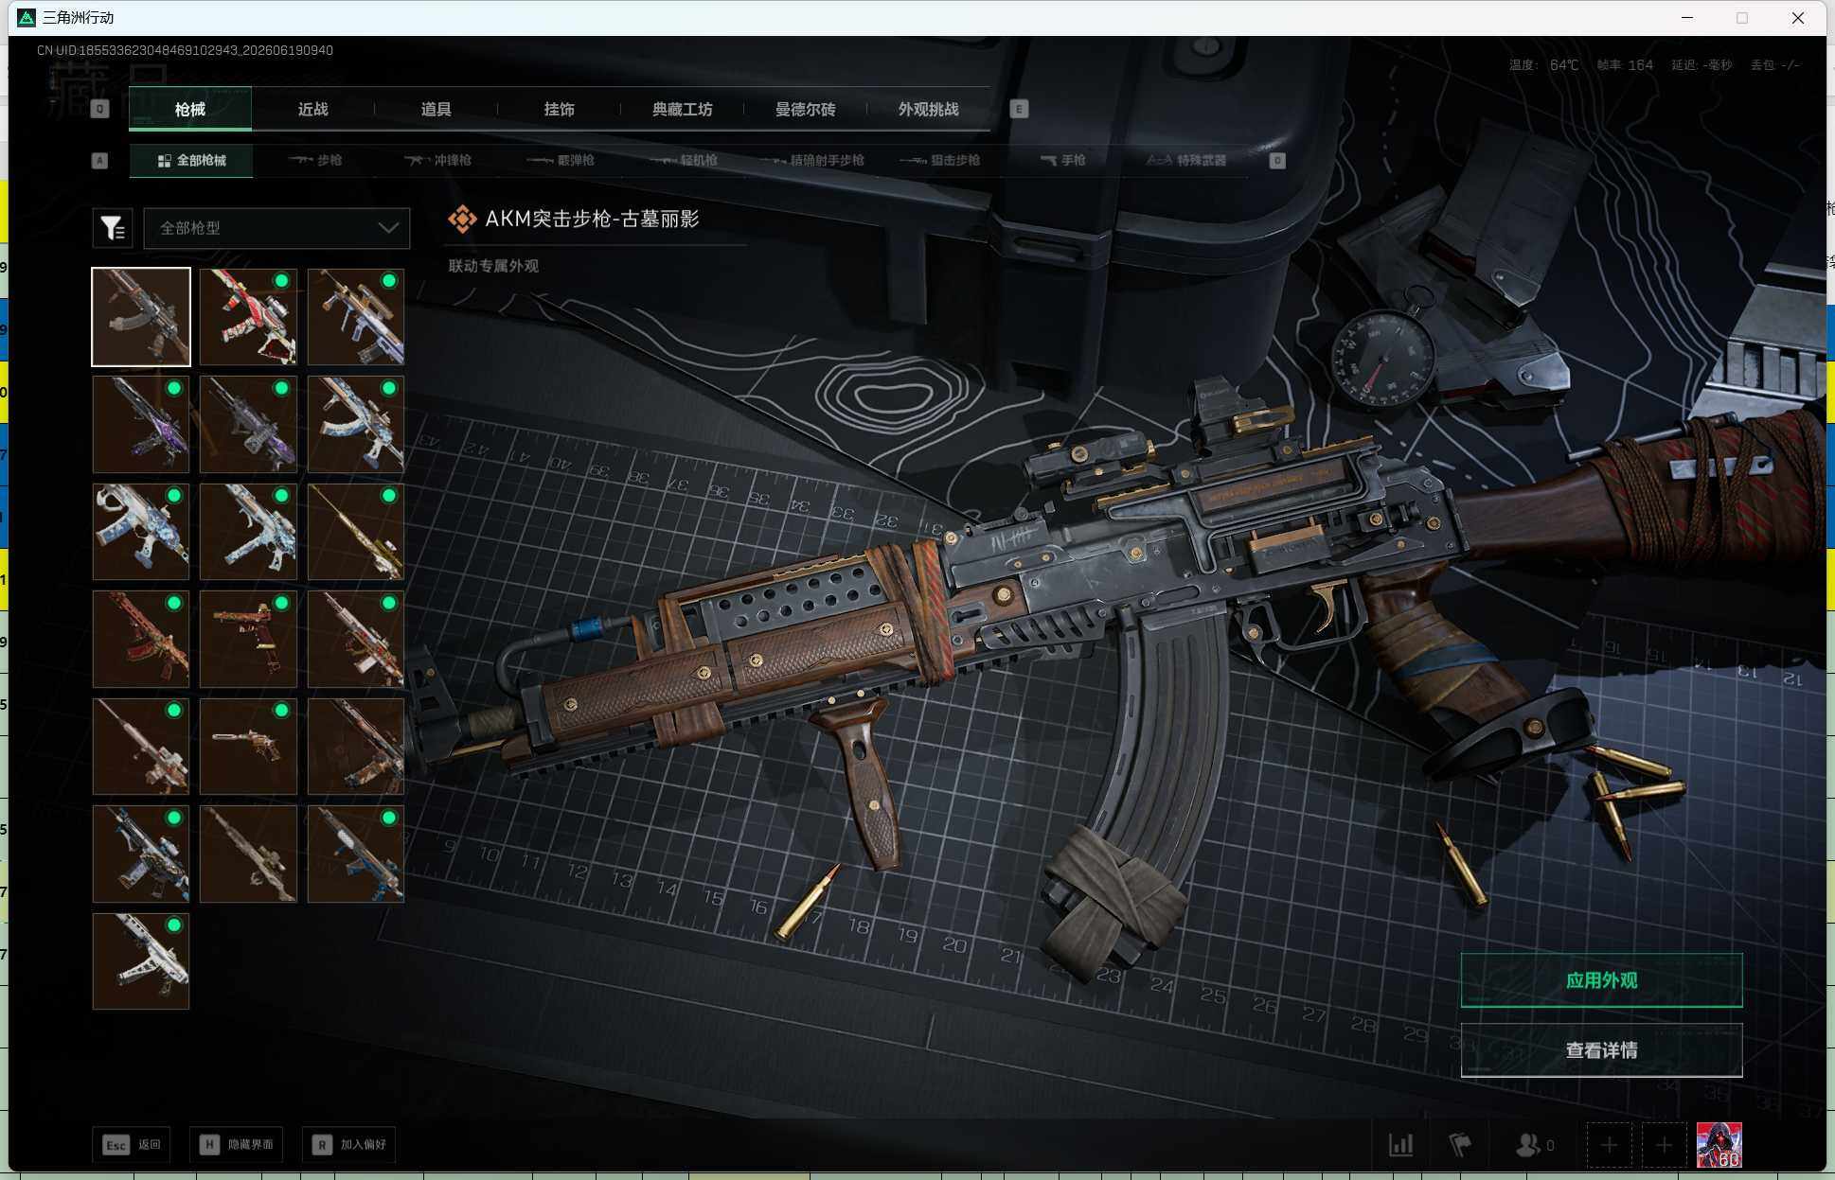The image size is (1835, 1180).
Task: Open the weapon filter funnel icon
Action: coord(113,228)
